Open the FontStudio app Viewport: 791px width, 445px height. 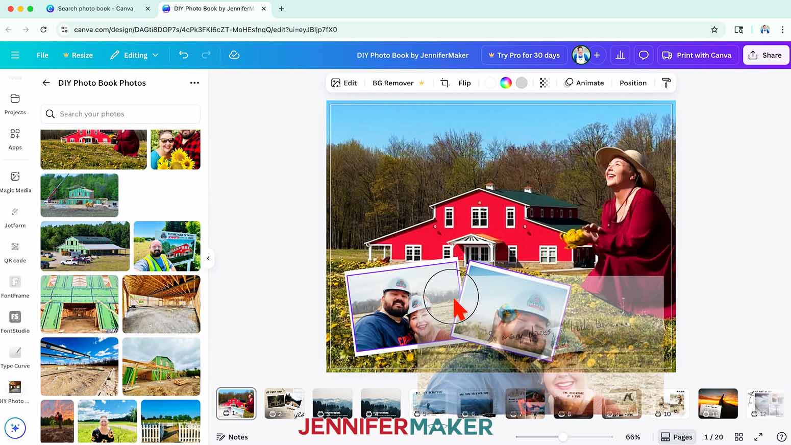[15, 323]
